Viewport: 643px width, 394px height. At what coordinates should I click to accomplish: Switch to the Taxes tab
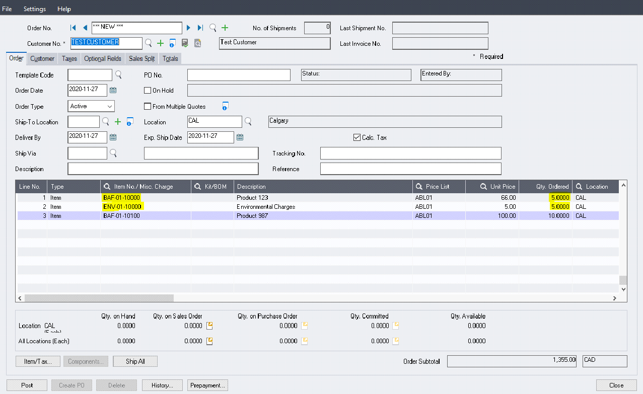(68, 58)
